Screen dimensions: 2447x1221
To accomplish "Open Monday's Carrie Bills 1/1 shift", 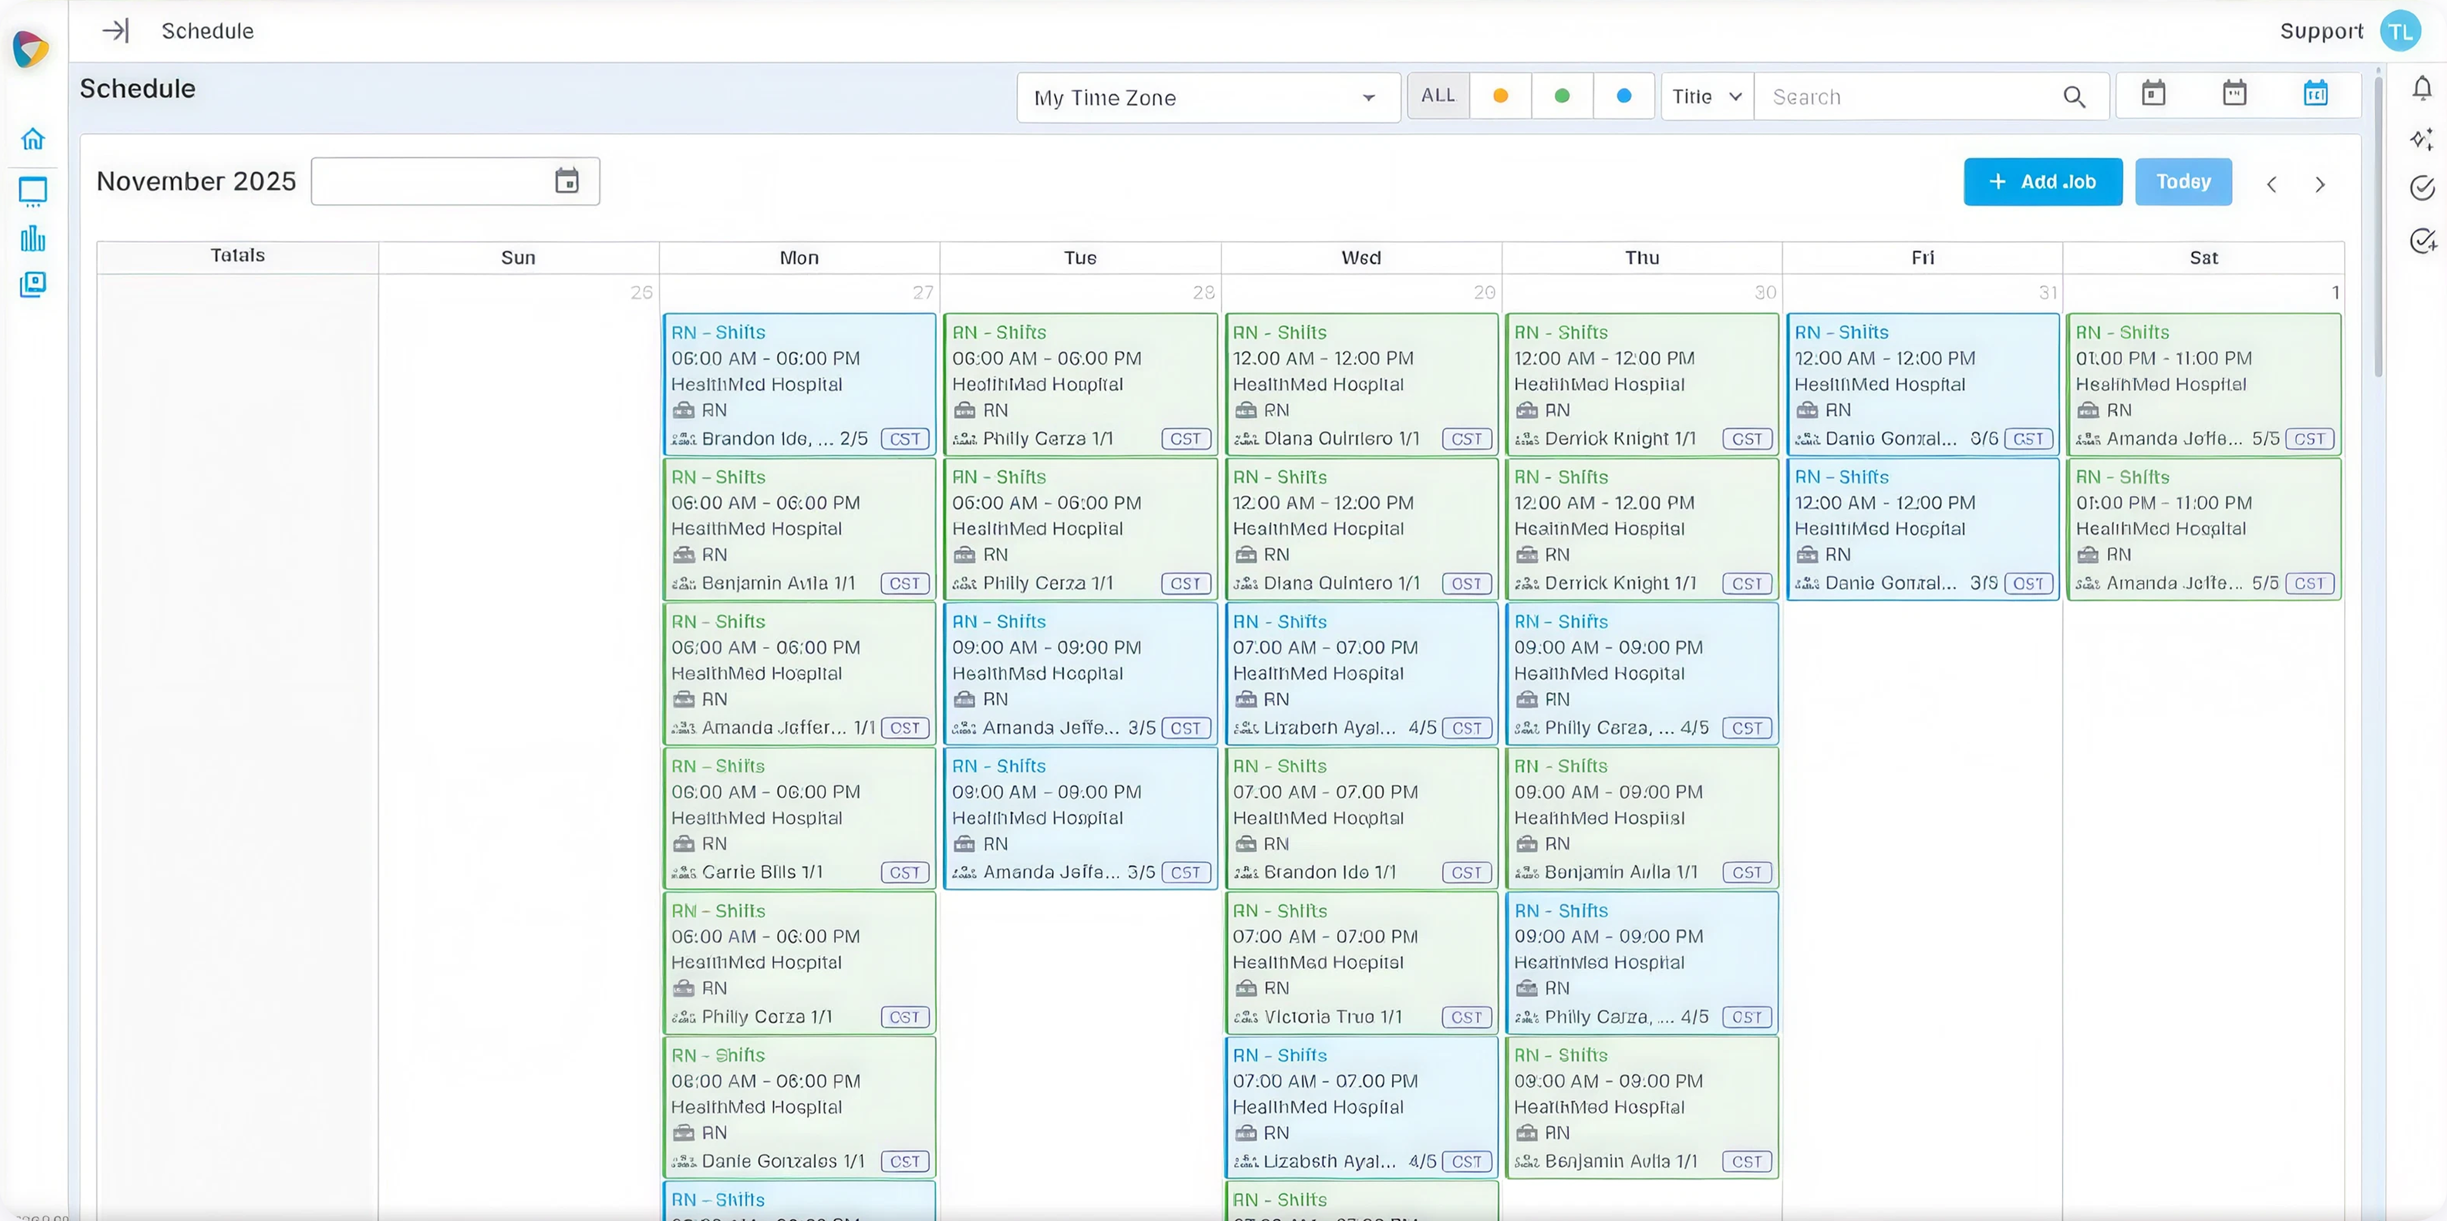I will pyautogui.click(x=799, y=818).
